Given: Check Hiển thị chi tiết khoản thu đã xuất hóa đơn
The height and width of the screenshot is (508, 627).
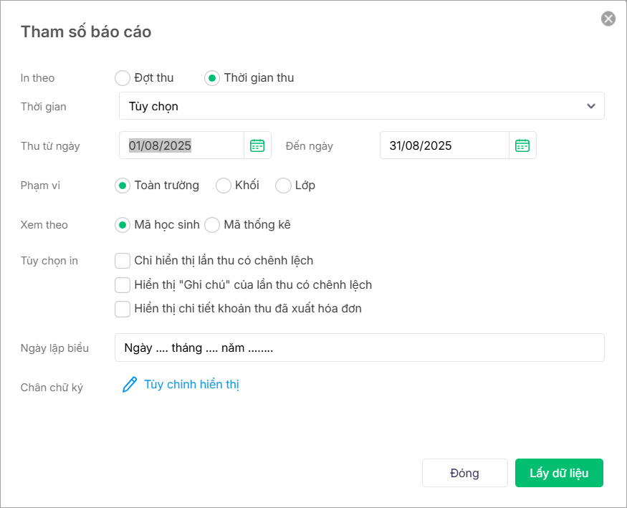Looking at the screenshot, I should click(x=123, y=310).
